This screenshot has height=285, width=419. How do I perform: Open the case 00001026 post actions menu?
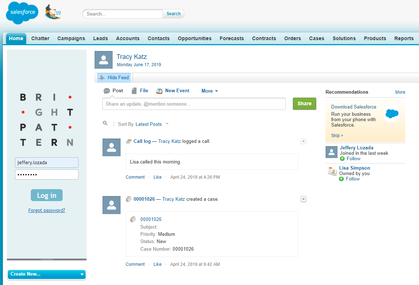303,199
